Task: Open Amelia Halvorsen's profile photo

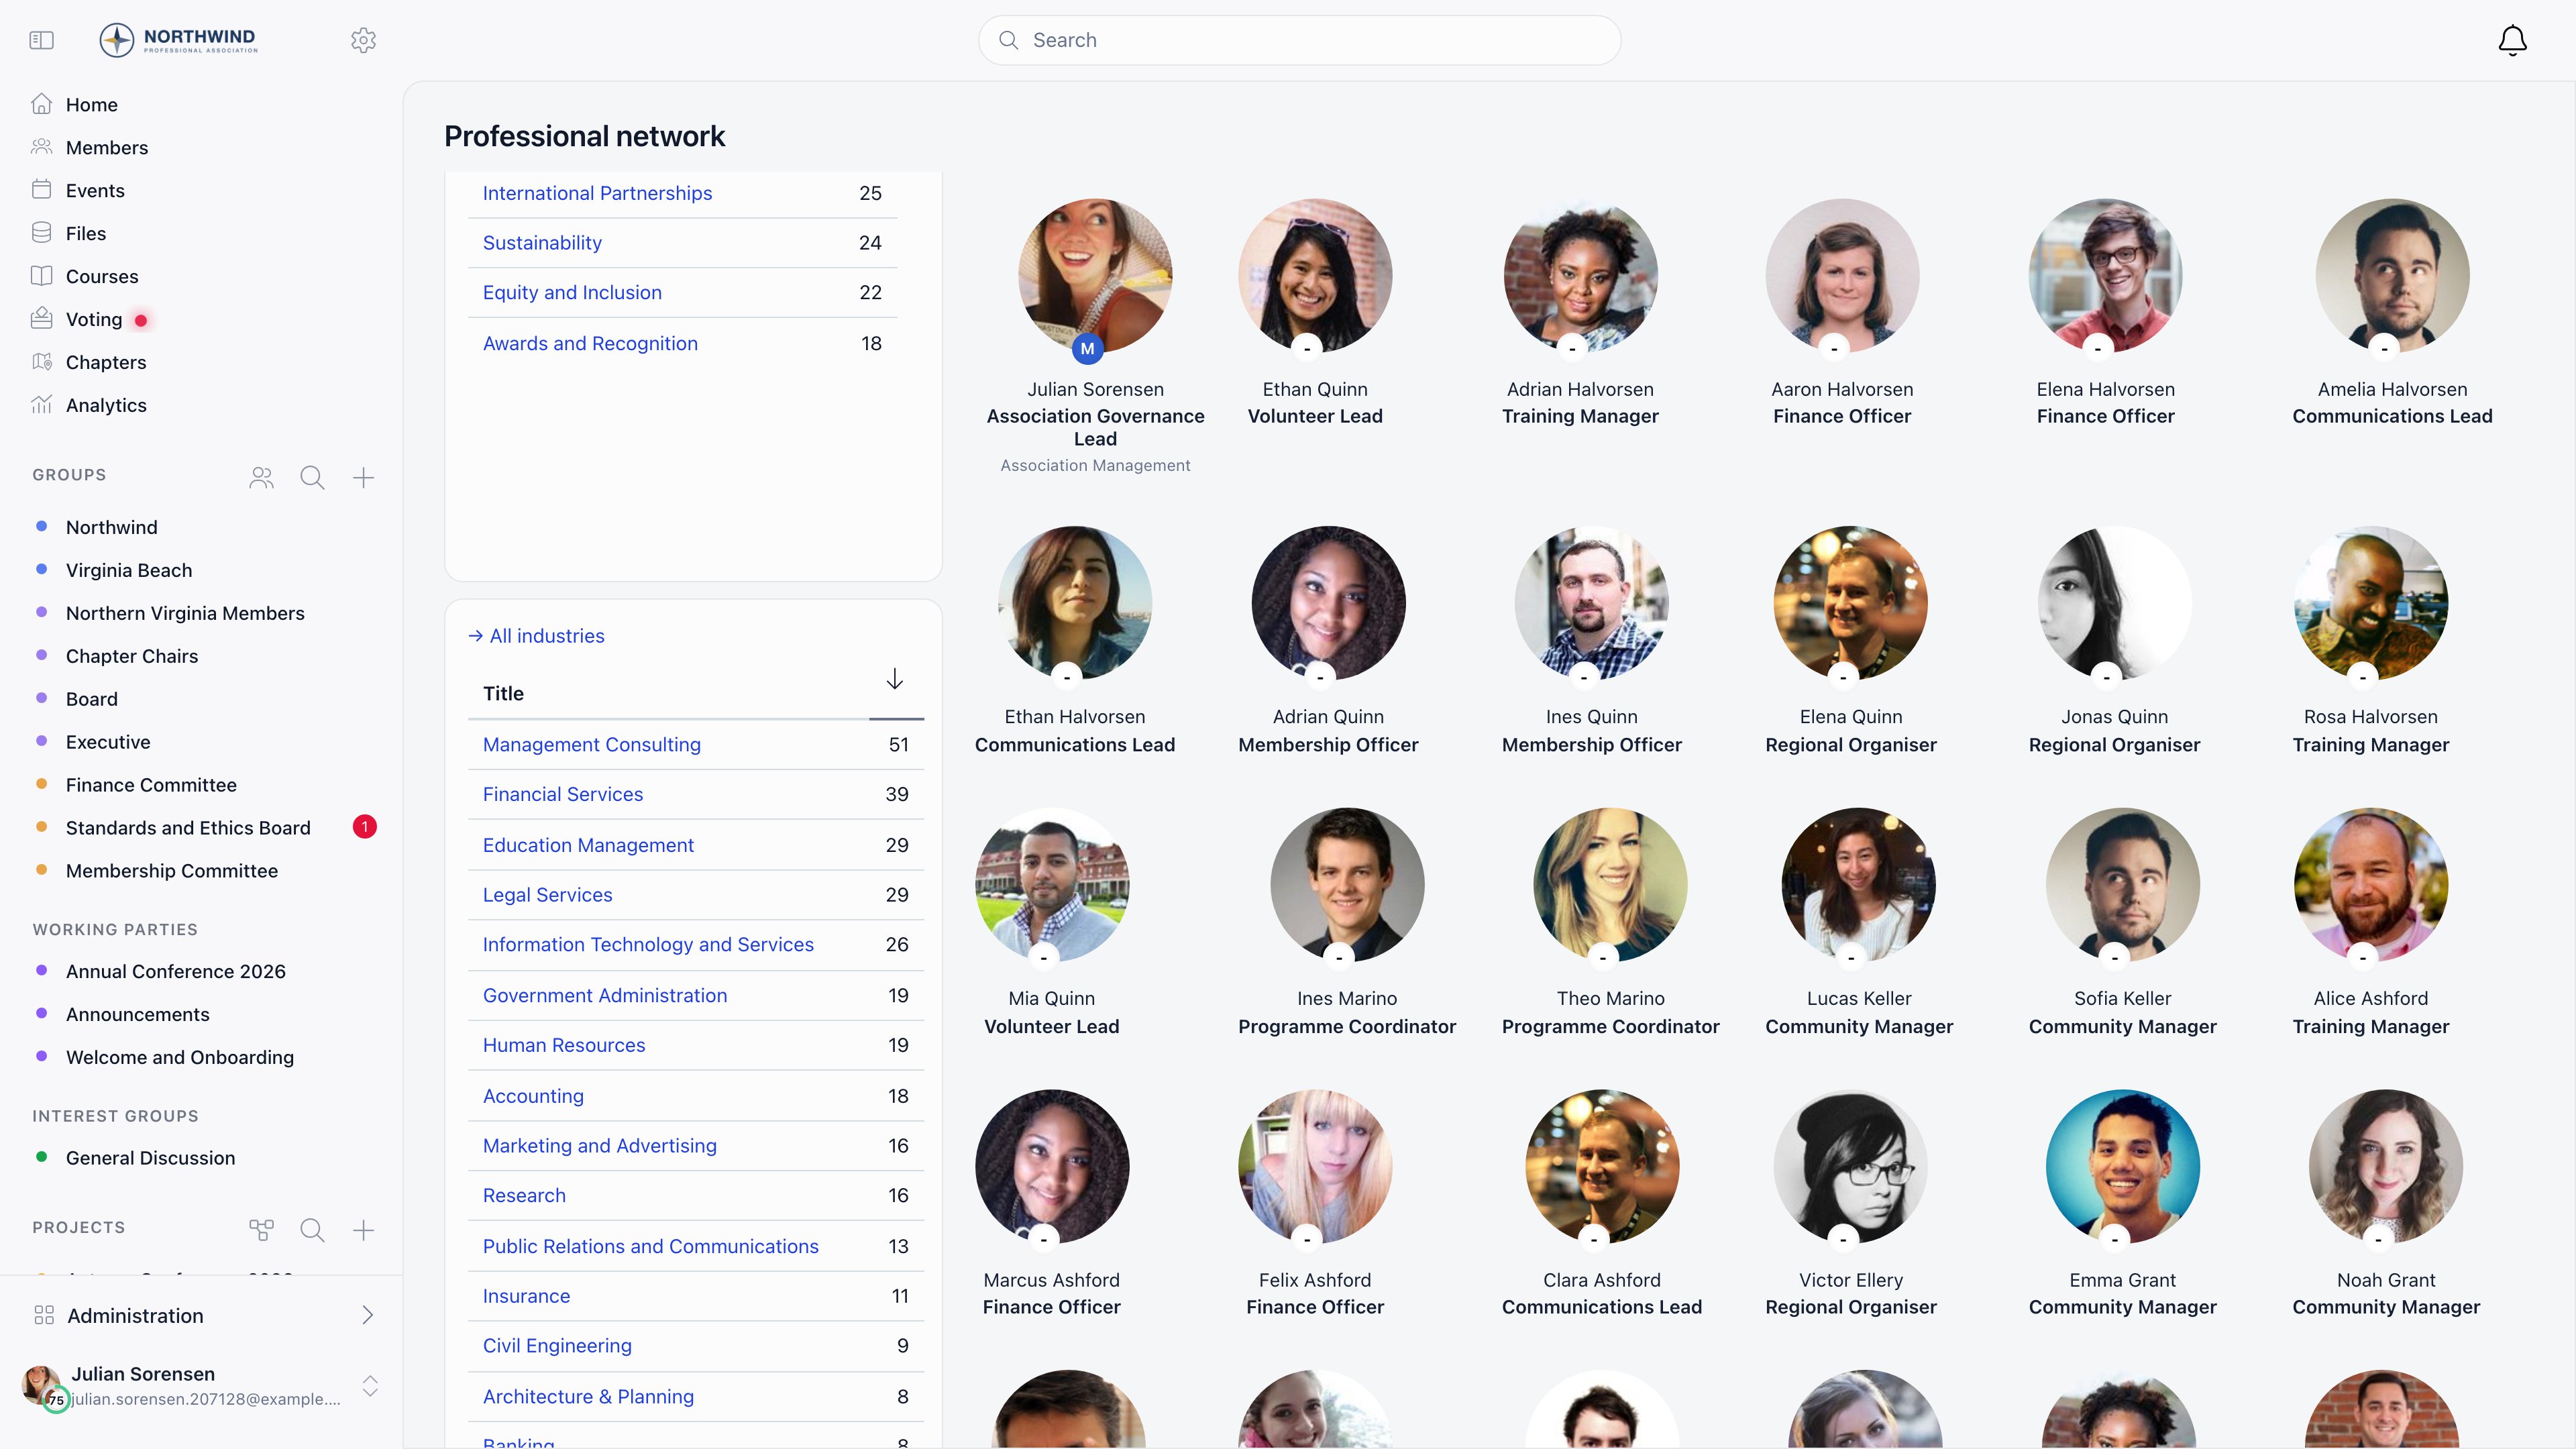Action: click(x=2392, y=275)
